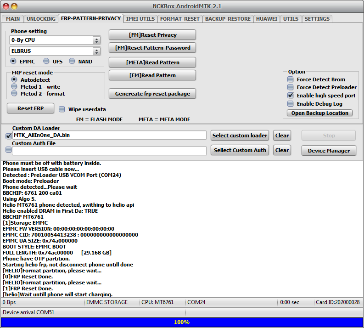Click log line '[0]FRP Reset Done.'

coord(28,277)
